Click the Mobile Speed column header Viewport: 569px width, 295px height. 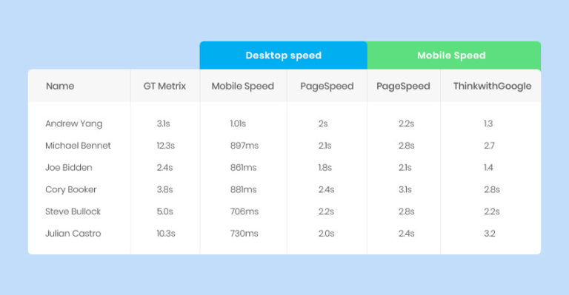click(243, 87)
